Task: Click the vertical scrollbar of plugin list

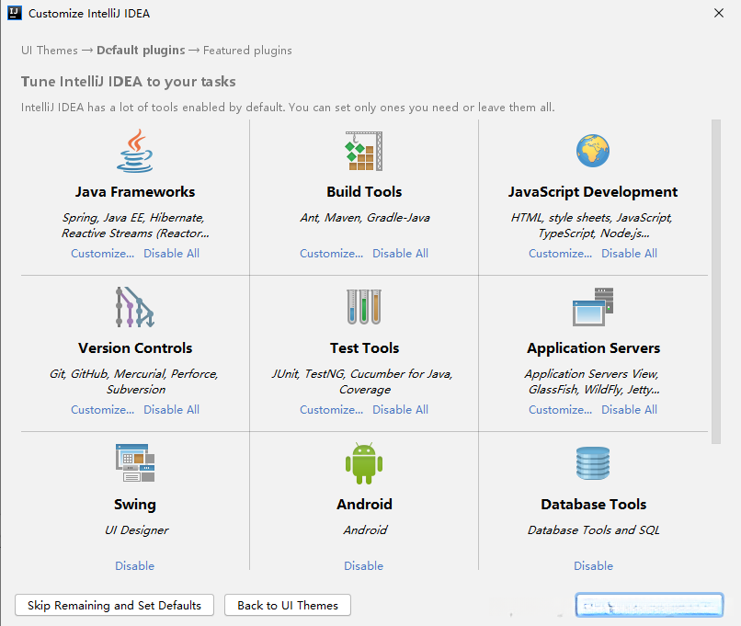Action: [x=716, y=281]
